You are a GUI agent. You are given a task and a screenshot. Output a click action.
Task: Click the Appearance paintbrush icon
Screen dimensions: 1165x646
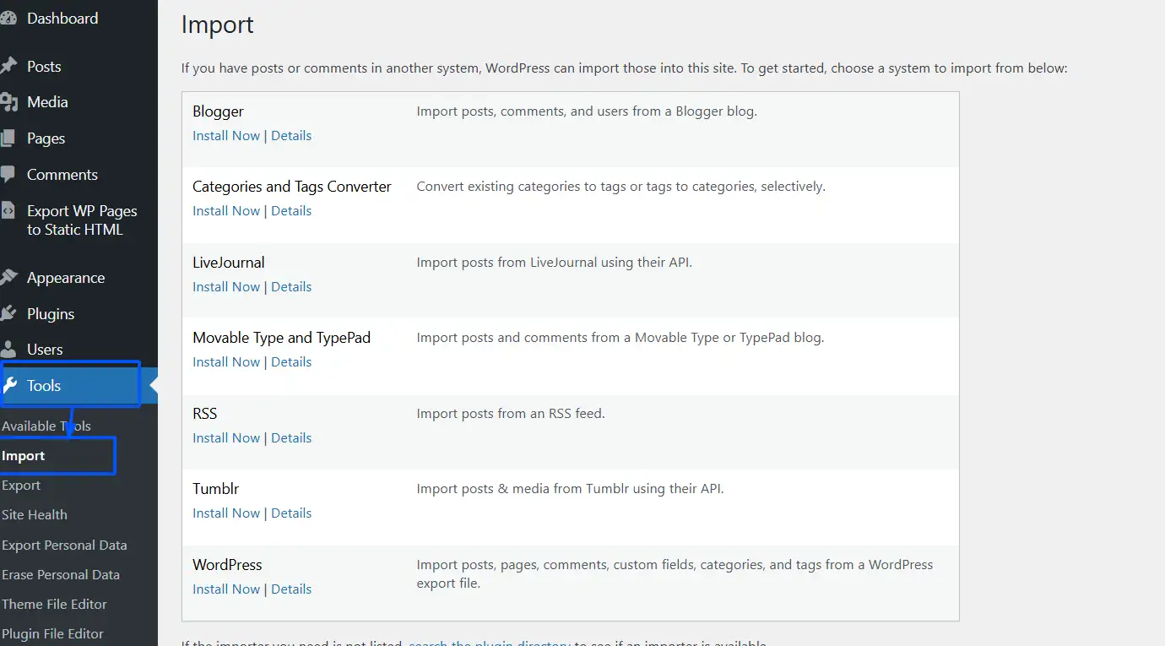(8, 278)
